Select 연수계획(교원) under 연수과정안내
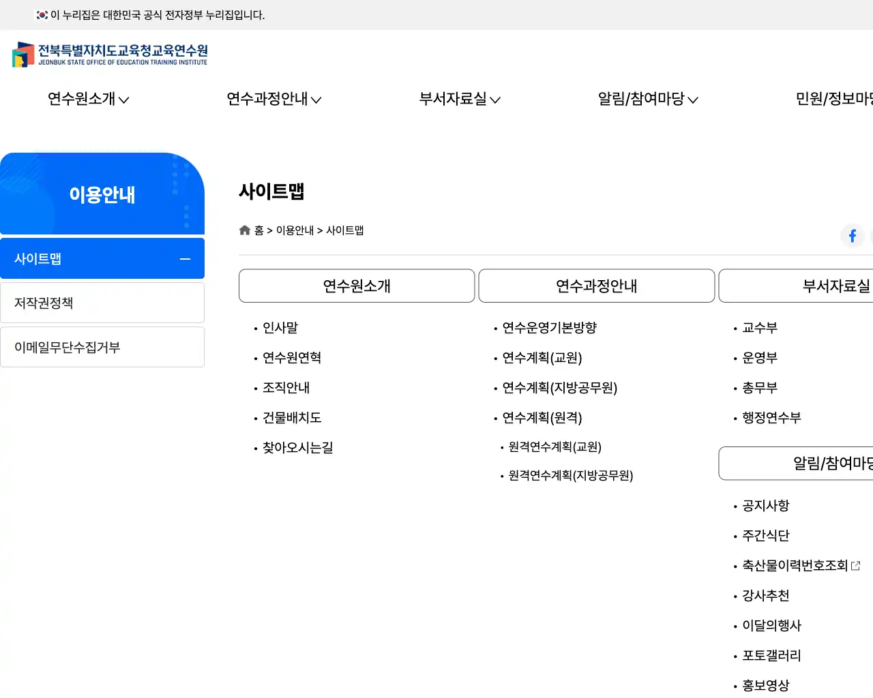The height and width of the screenshot is (698, 873). 542,358
